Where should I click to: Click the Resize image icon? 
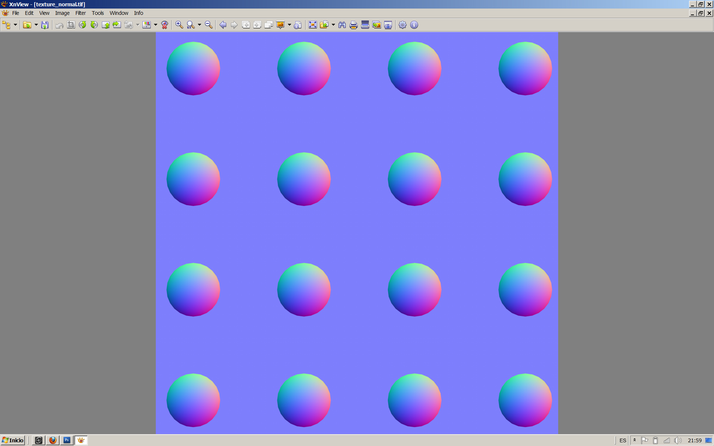point(129,25)
